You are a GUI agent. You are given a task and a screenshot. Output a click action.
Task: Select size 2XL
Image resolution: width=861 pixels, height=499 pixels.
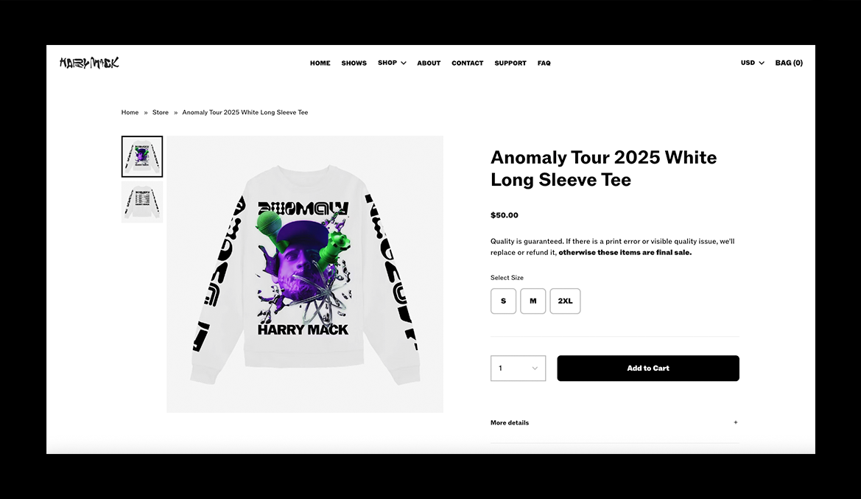(565, 301)
